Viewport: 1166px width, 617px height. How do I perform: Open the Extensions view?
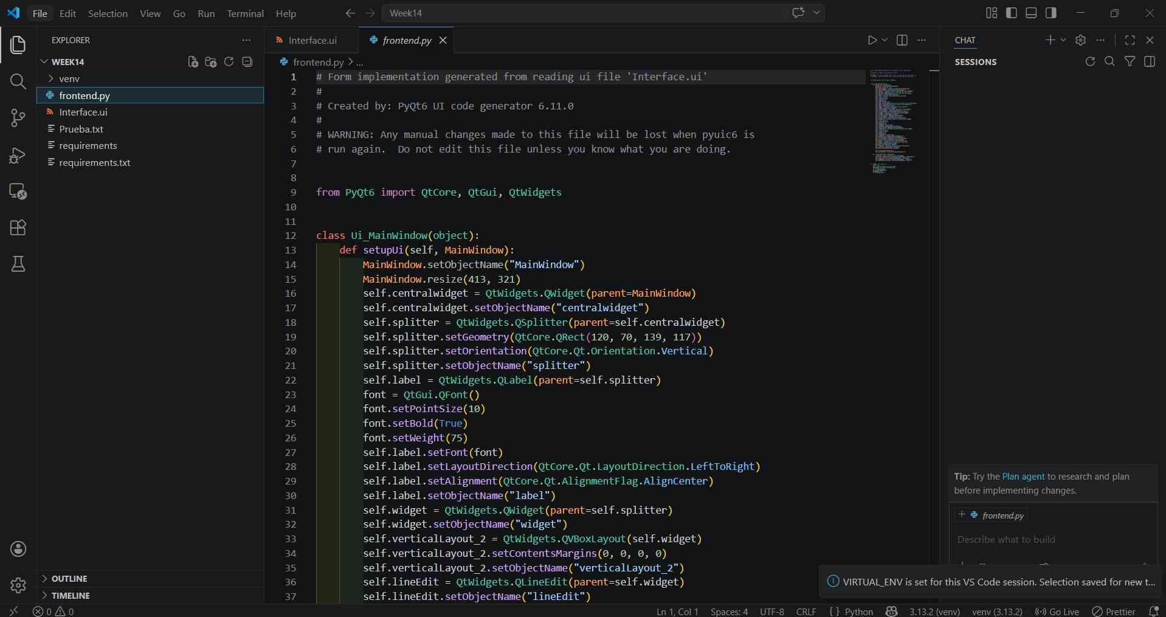pyautogui.click(x=18, y=227)
